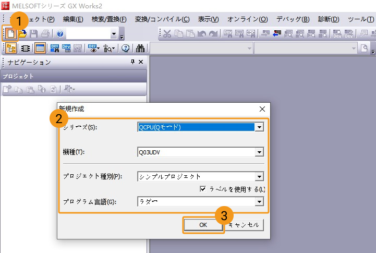
Task: Click the Dev eye monitor icon
Action: [92, 48]
